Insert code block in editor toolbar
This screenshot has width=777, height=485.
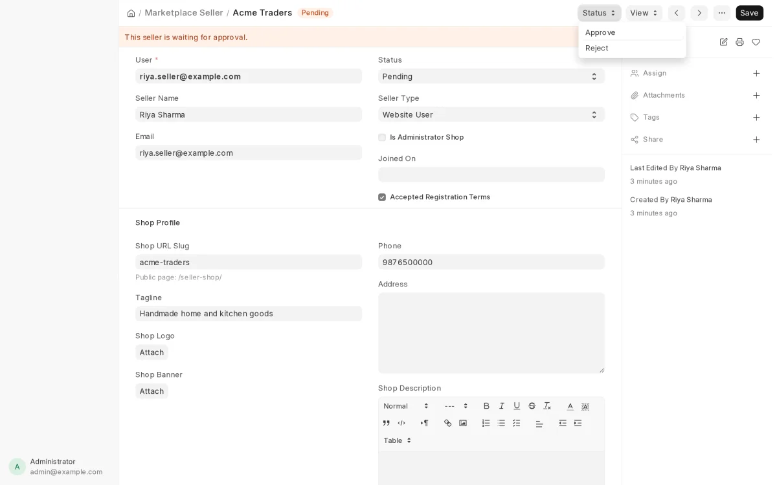401,423
